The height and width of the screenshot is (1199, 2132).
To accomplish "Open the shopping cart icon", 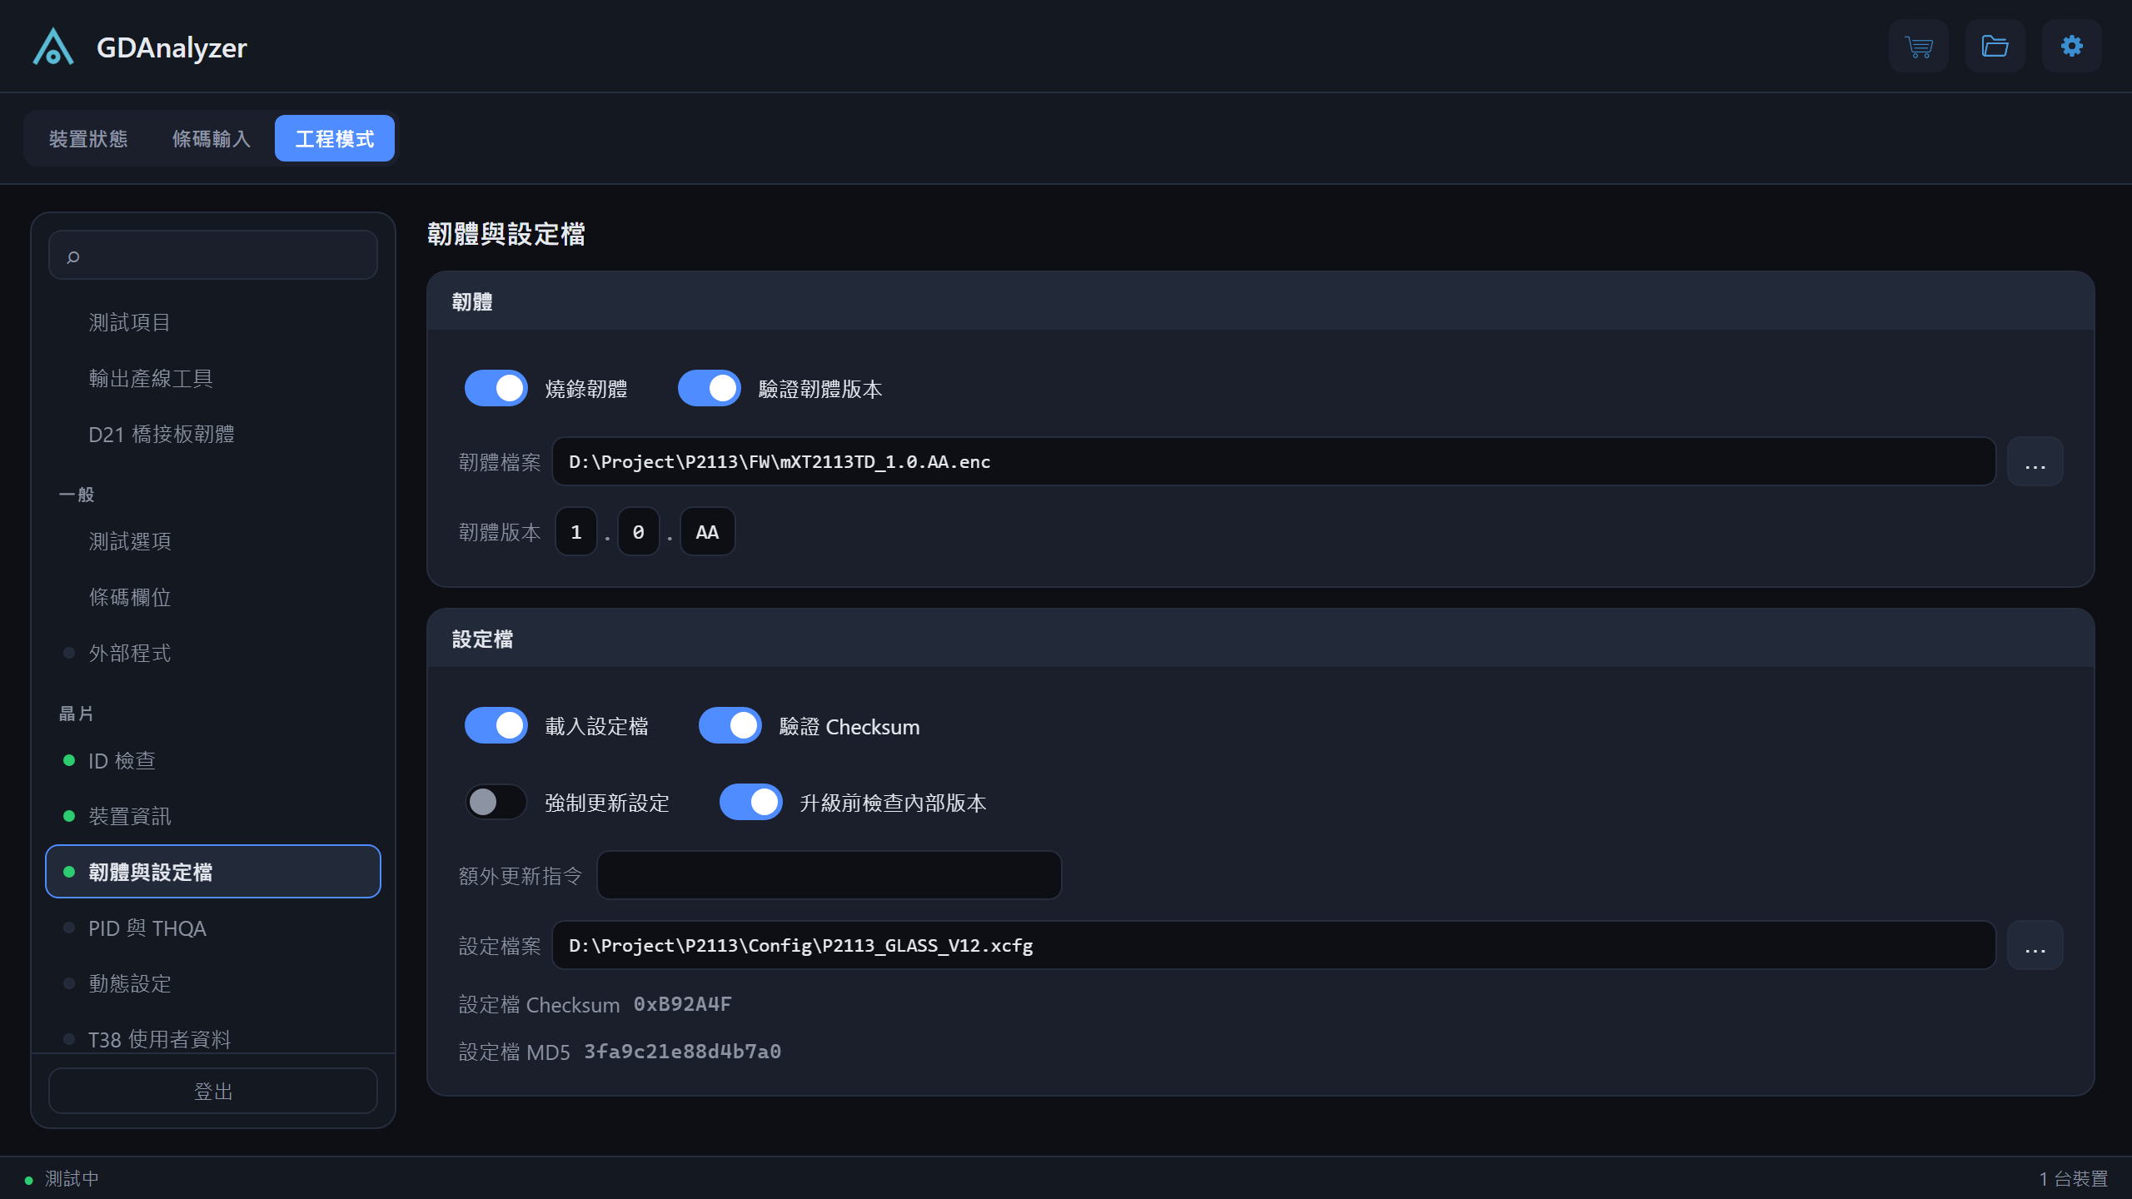I will point(1918,46).
